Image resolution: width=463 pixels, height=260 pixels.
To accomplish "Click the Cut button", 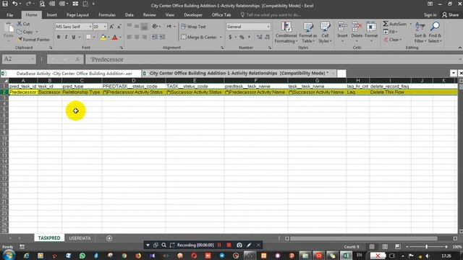I will click(x=24, y=24).
